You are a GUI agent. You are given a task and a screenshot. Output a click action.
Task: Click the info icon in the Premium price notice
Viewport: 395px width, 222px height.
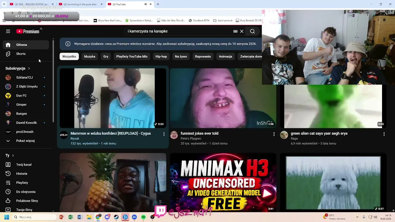pos(68,44)
